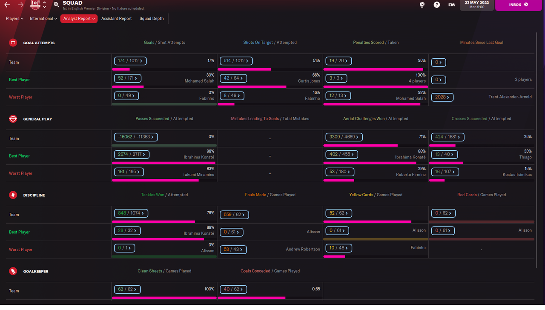Open best aerial challenges 402 / 455
The width and height of the screenshot is (545, 310).
(x=341, y=155)
